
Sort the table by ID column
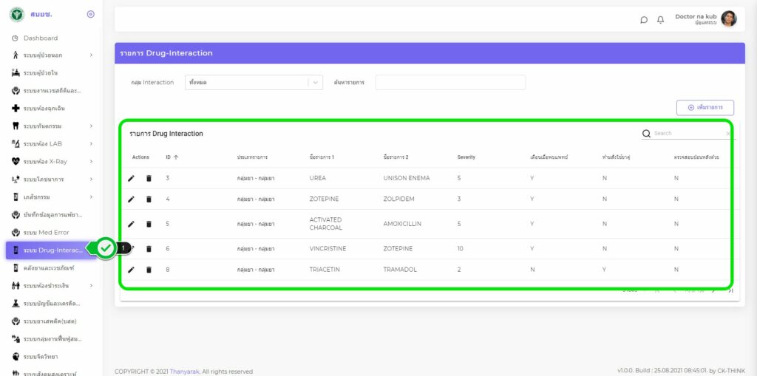[x=172, y=157]
